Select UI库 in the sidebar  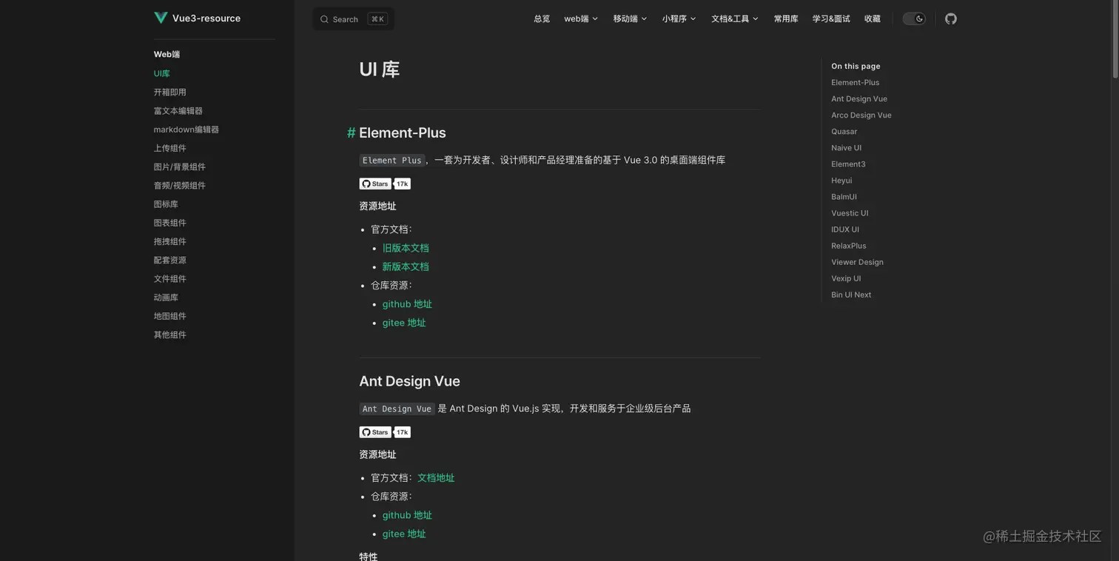point(162,73)
